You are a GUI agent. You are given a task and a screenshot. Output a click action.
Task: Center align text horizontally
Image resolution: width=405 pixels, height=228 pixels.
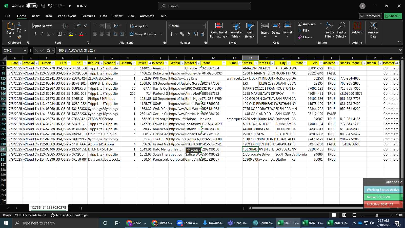[x=102, y=34]
